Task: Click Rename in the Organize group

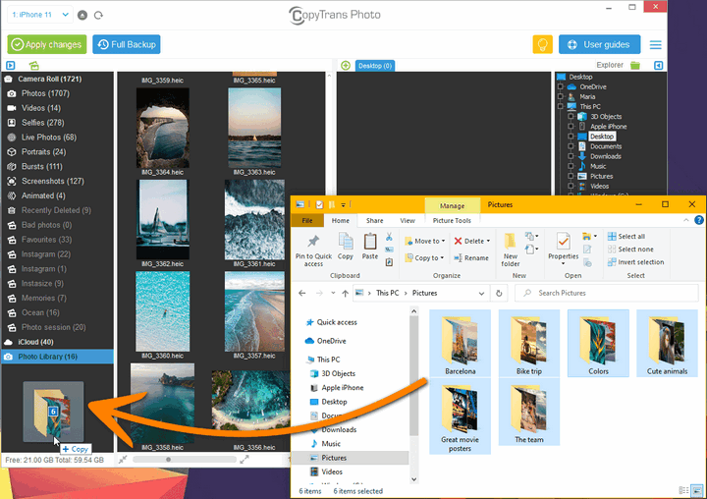Action: 471,258
